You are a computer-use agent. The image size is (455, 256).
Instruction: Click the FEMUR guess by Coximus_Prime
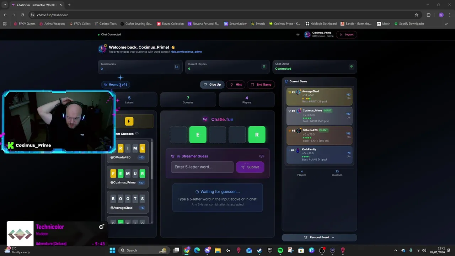pos(128,176)
